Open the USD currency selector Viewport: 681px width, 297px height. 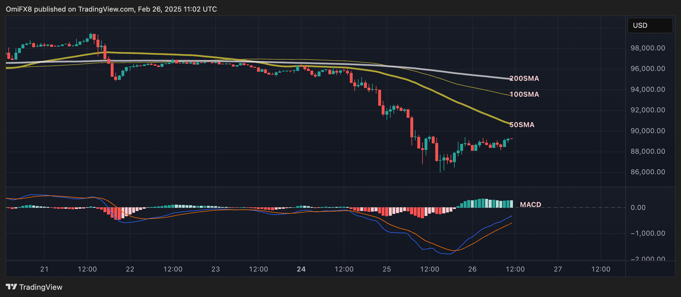click(650, 25)
